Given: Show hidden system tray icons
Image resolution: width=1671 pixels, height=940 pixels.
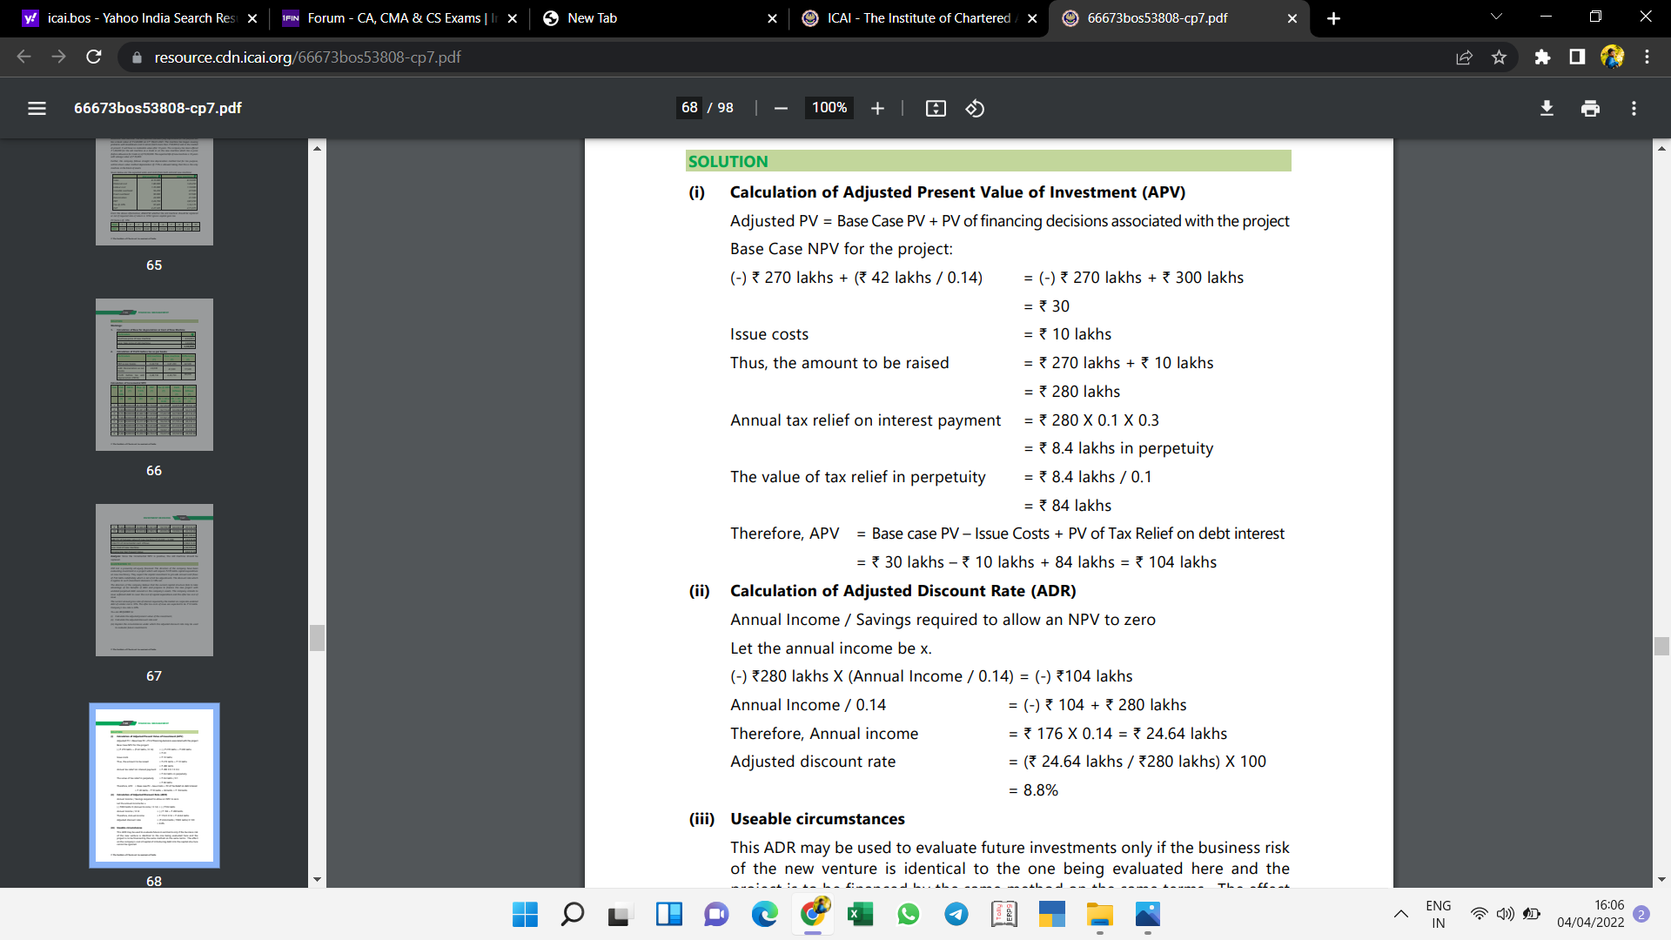Looking at the screenshot, I should click(1400, 914).
